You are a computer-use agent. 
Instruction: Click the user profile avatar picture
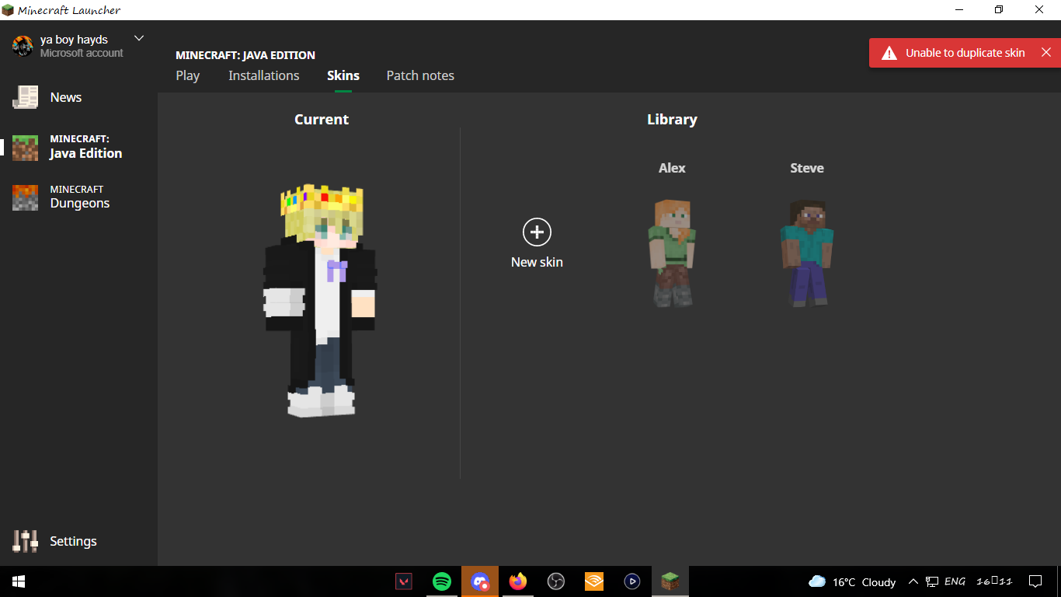(23, 46)
